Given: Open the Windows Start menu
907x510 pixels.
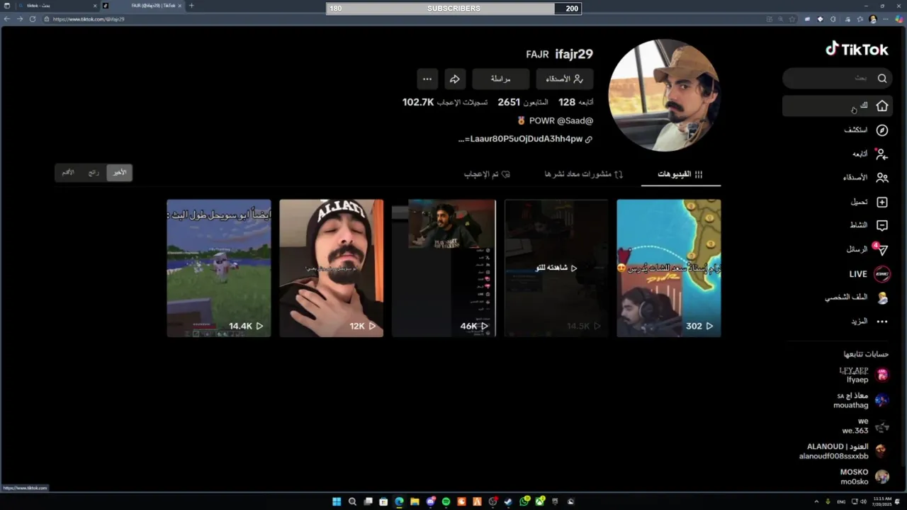Looking at the screenshot, I should coord(337,501).
